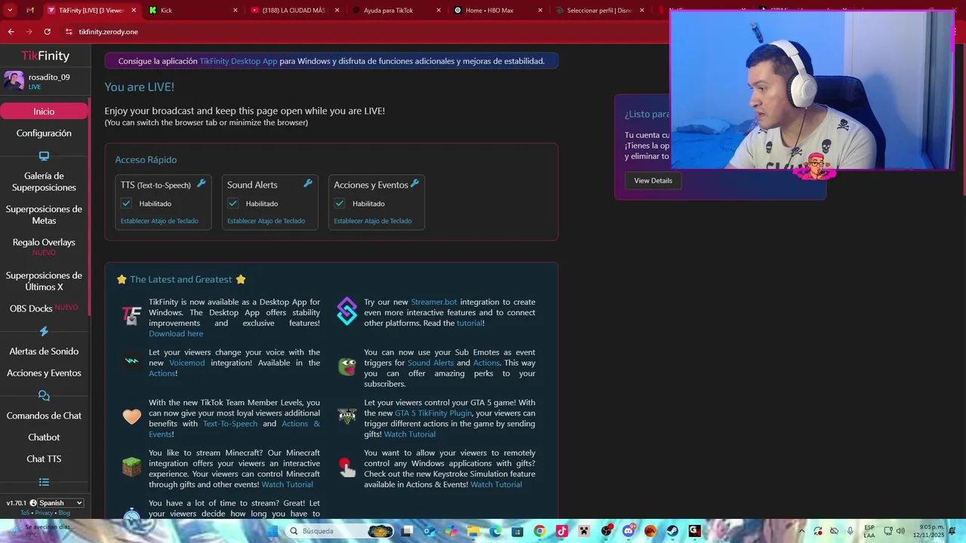Switch to the Kick browser tab

[192, 11]
